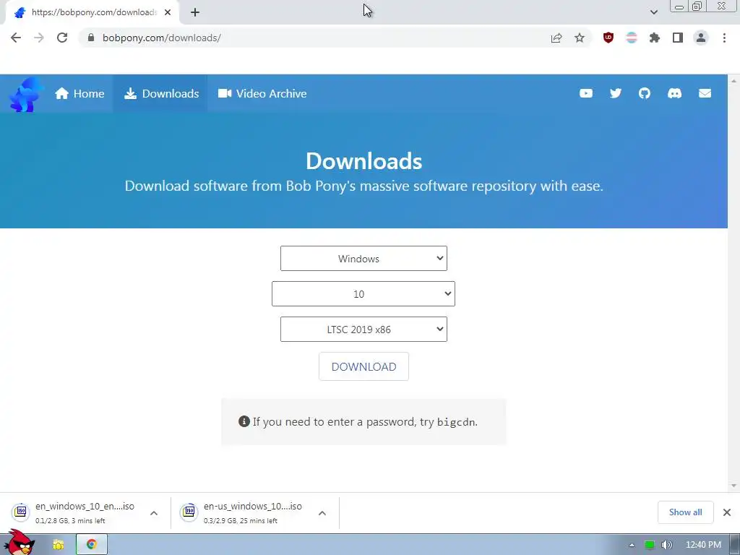Close the downloads bar
The height and width of the screenshot is (555, 740).
(727, 512)
